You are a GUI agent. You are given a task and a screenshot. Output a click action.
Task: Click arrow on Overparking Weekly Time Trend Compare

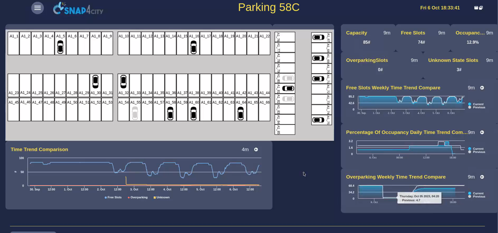[x=482, y=177]
